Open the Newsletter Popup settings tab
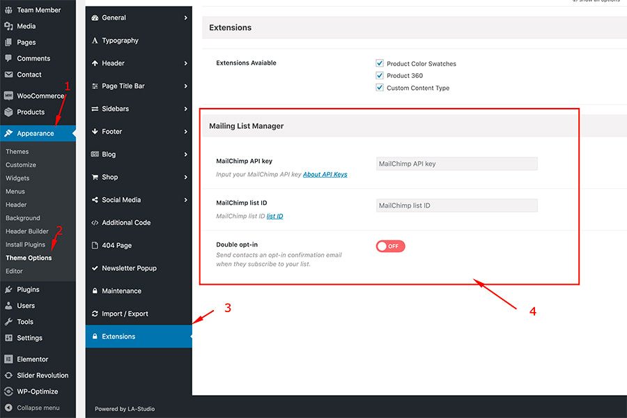The height and width of the screenshot is (418, 627). [129, 268]
